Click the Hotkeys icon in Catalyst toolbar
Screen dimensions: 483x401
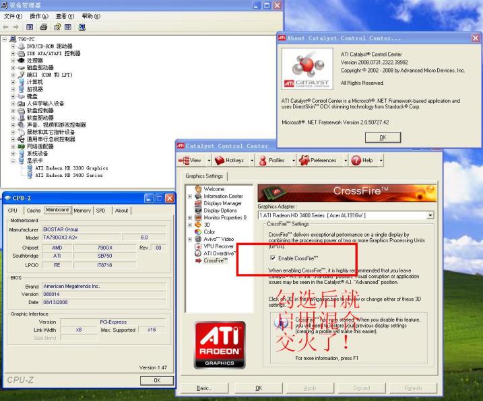220,160
